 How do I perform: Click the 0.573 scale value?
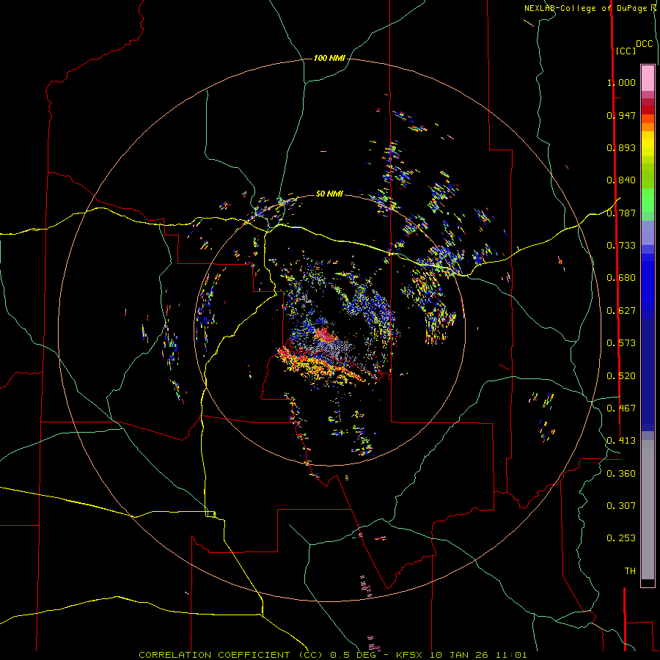point(621,343)
